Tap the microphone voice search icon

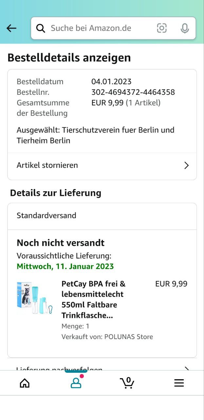(x=185, y=28)
